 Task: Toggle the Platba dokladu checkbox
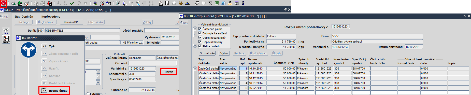pyautogui.click(x=200, y=46)
